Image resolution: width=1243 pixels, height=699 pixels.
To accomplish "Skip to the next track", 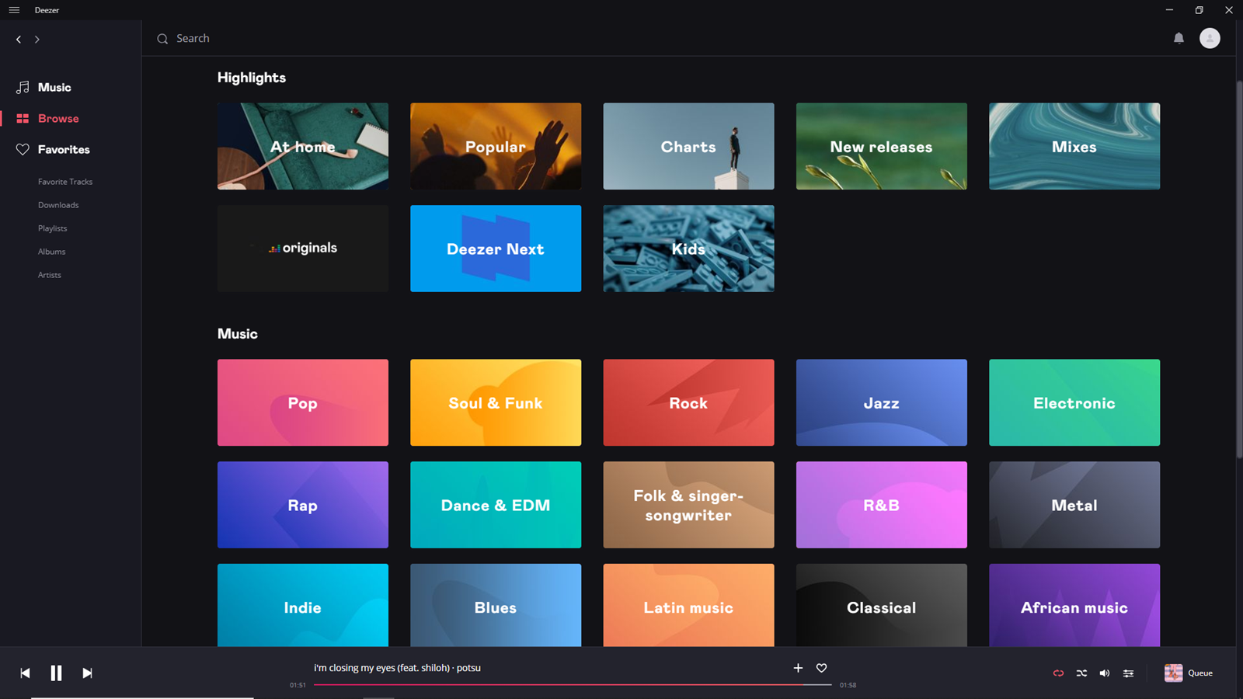I will coord(87,673).
